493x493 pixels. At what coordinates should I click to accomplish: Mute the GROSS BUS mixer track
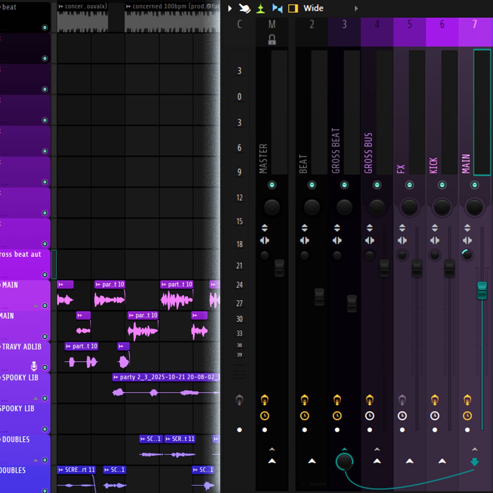tap(377, 185)
